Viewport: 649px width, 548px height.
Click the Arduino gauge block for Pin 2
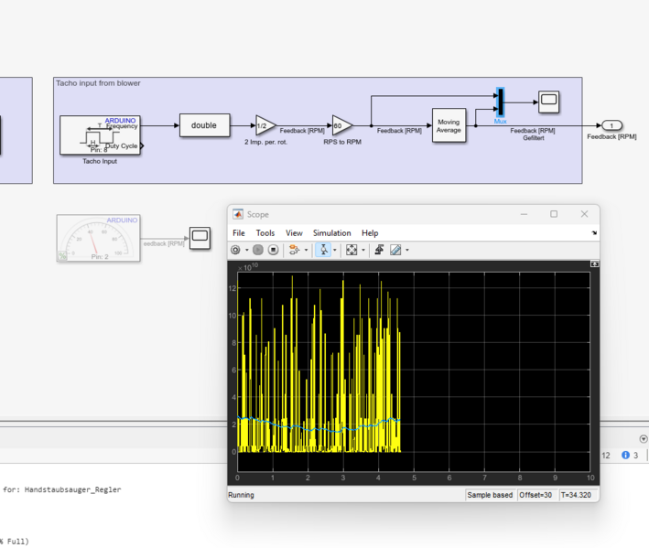(x=99, y=238)
